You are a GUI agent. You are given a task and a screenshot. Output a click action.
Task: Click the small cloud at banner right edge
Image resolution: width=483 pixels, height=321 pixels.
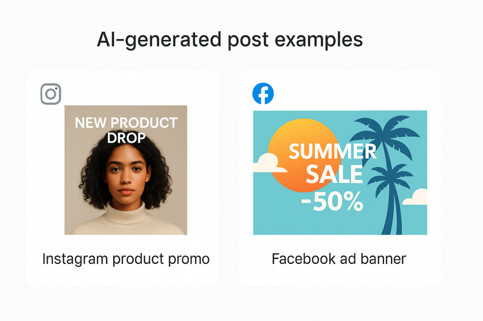pyautogui.click(x=415, y=197)
